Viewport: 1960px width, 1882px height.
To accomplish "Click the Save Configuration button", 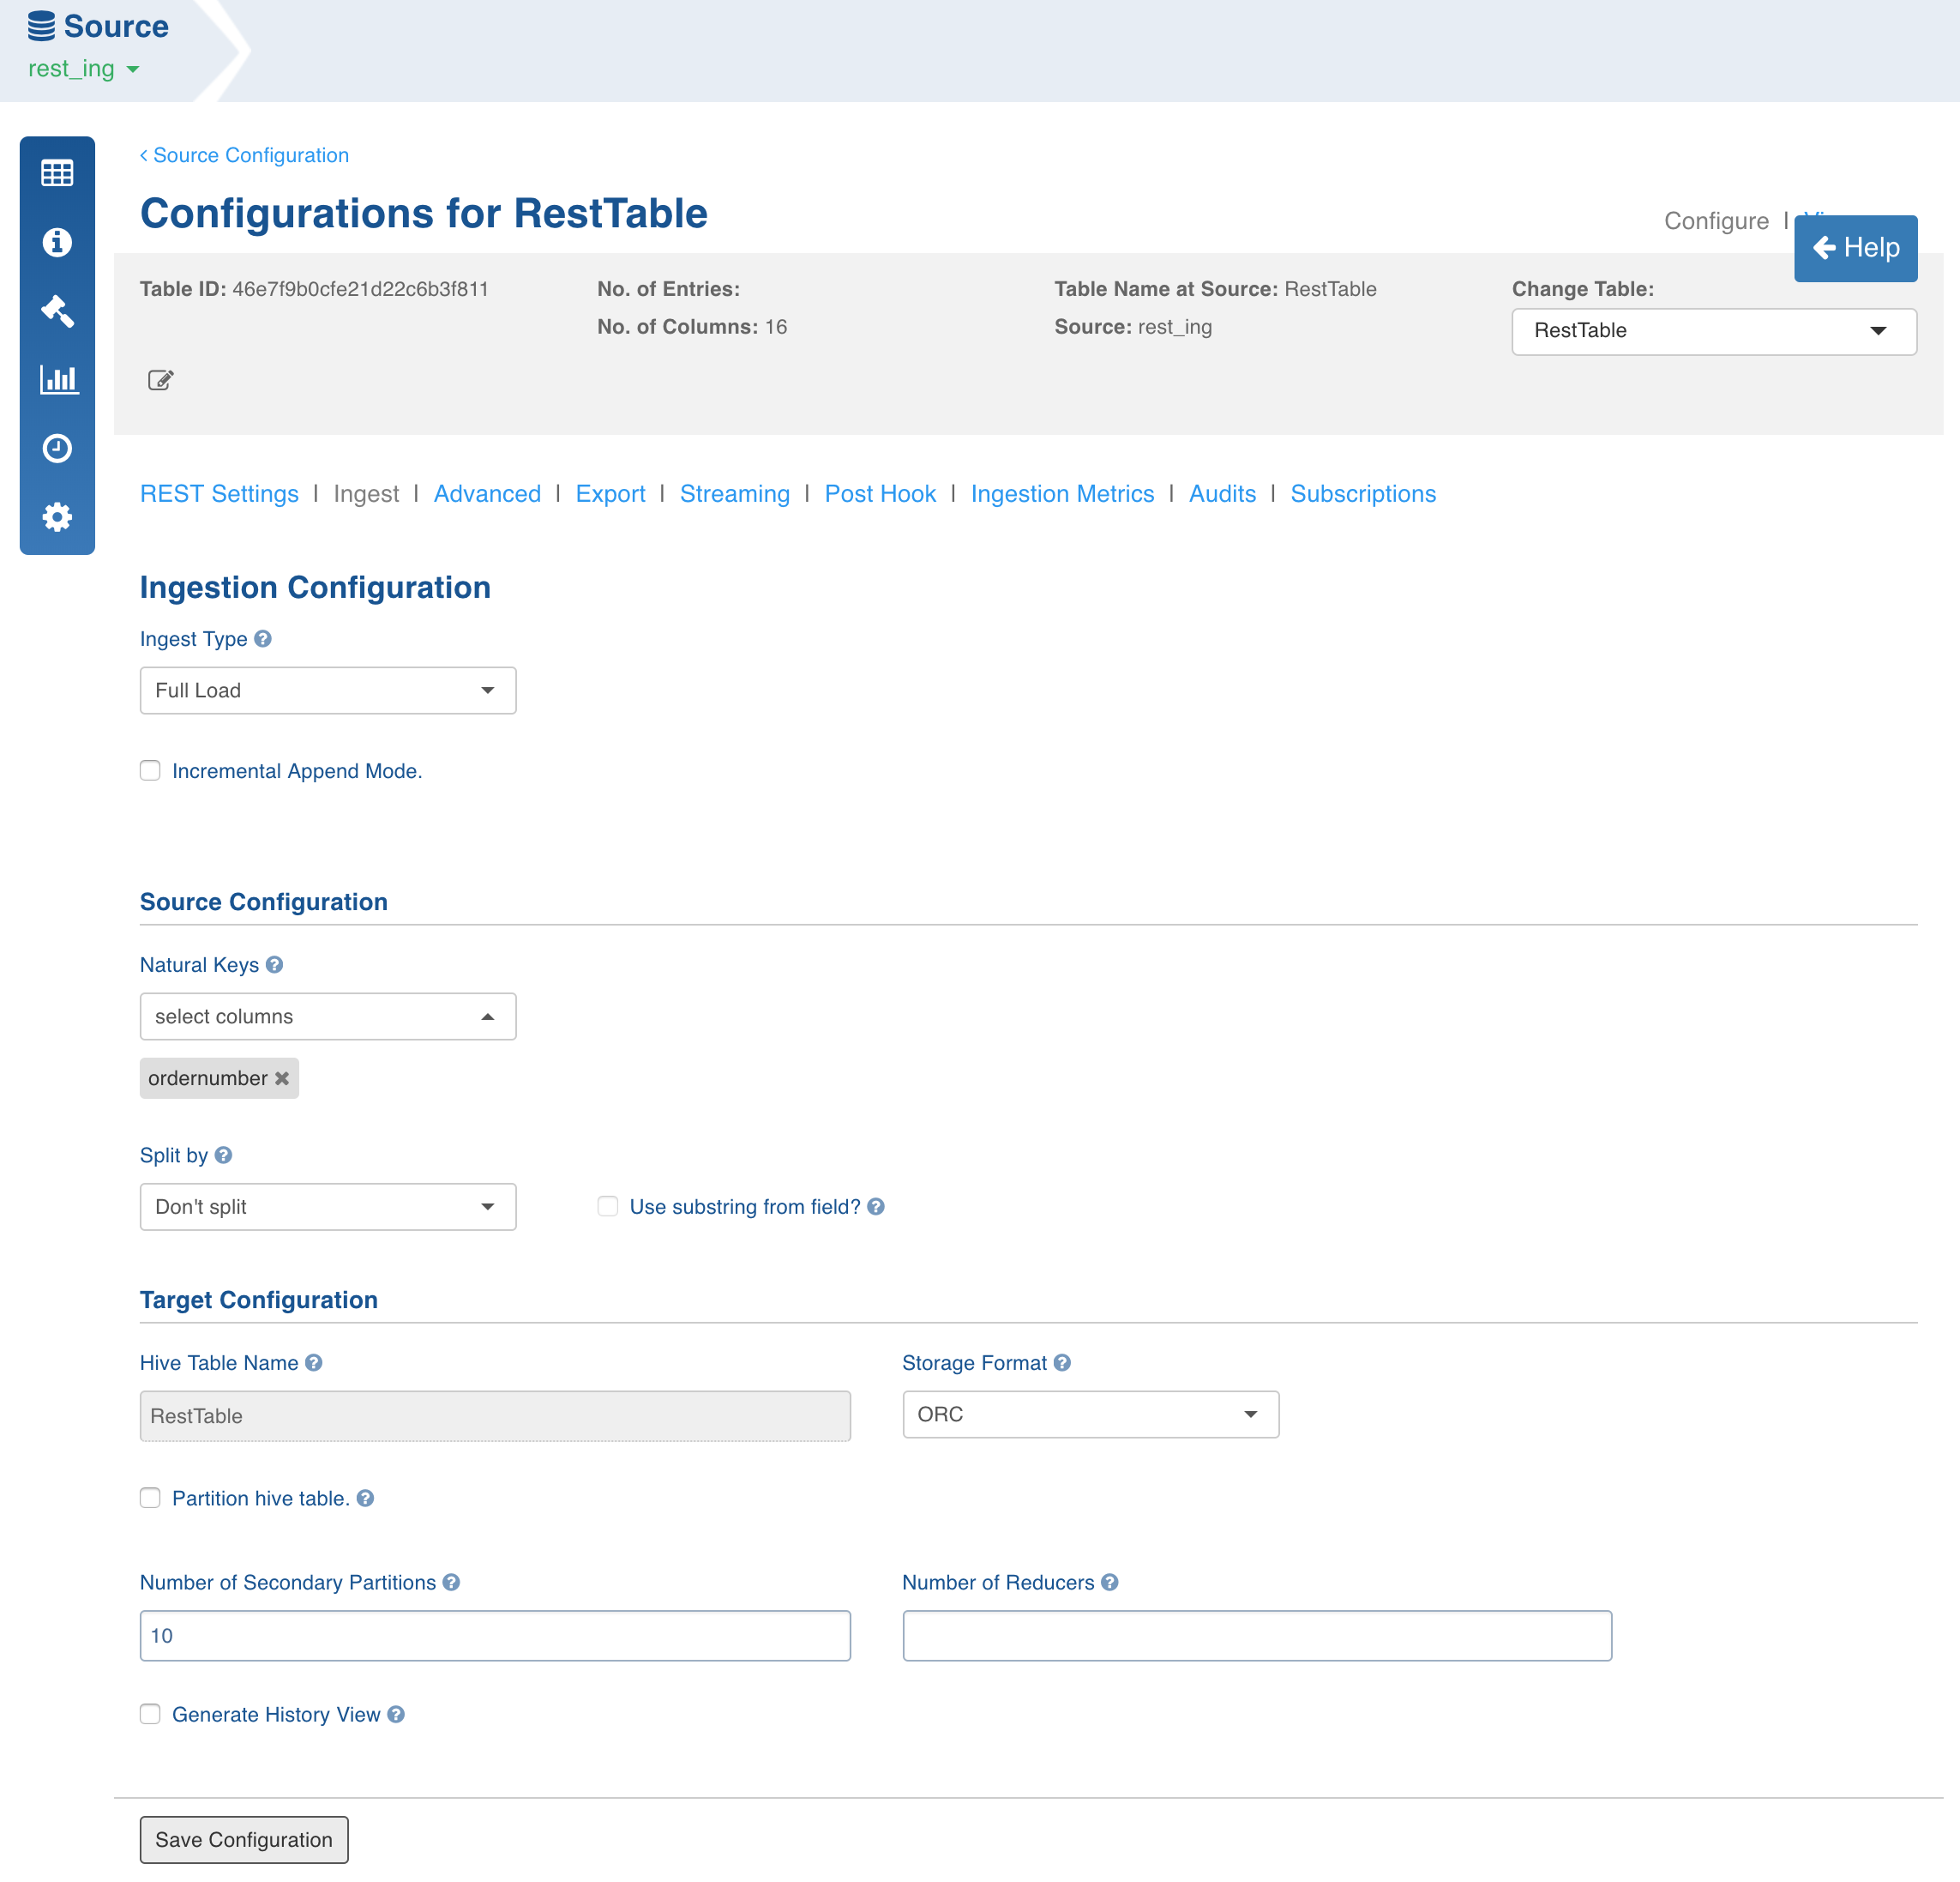I will click(x=244, y=1840).
